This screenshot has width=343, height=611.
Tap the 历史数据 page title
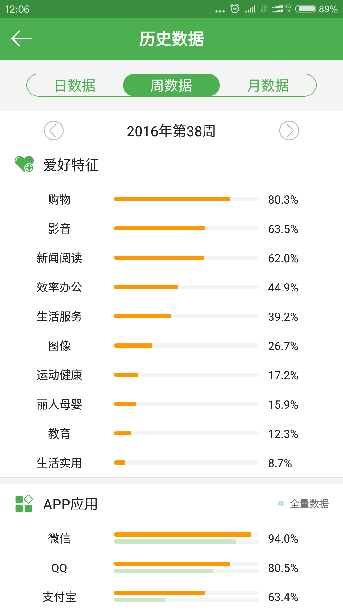[171, 39]
